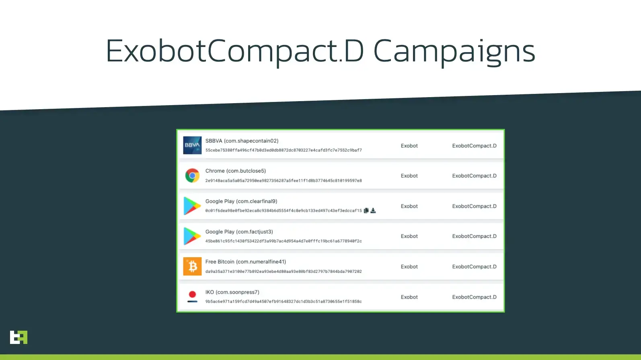Viewport: 641px width, 360px height.
Task: Click the Chrome app icon
Action: click(192, 175)
